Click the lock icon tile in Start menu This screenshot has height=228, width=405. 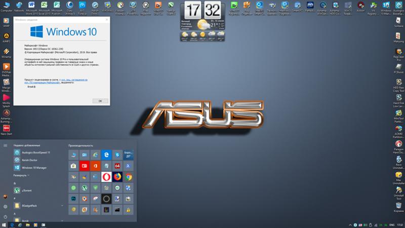(x=129, y=210)
